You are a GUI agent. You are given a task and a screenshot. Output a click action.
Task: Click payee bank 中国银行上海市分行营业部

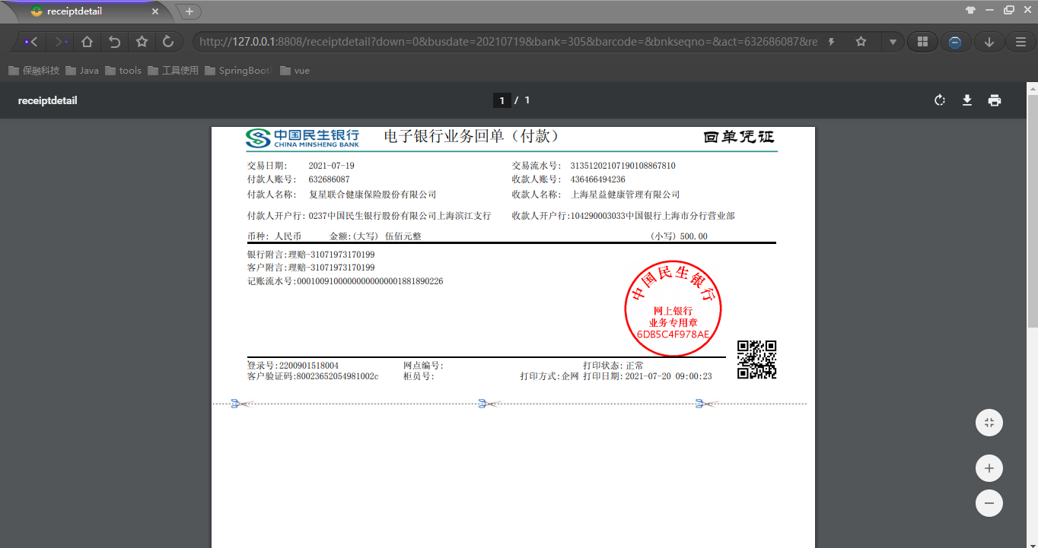[x=680, y=216]
